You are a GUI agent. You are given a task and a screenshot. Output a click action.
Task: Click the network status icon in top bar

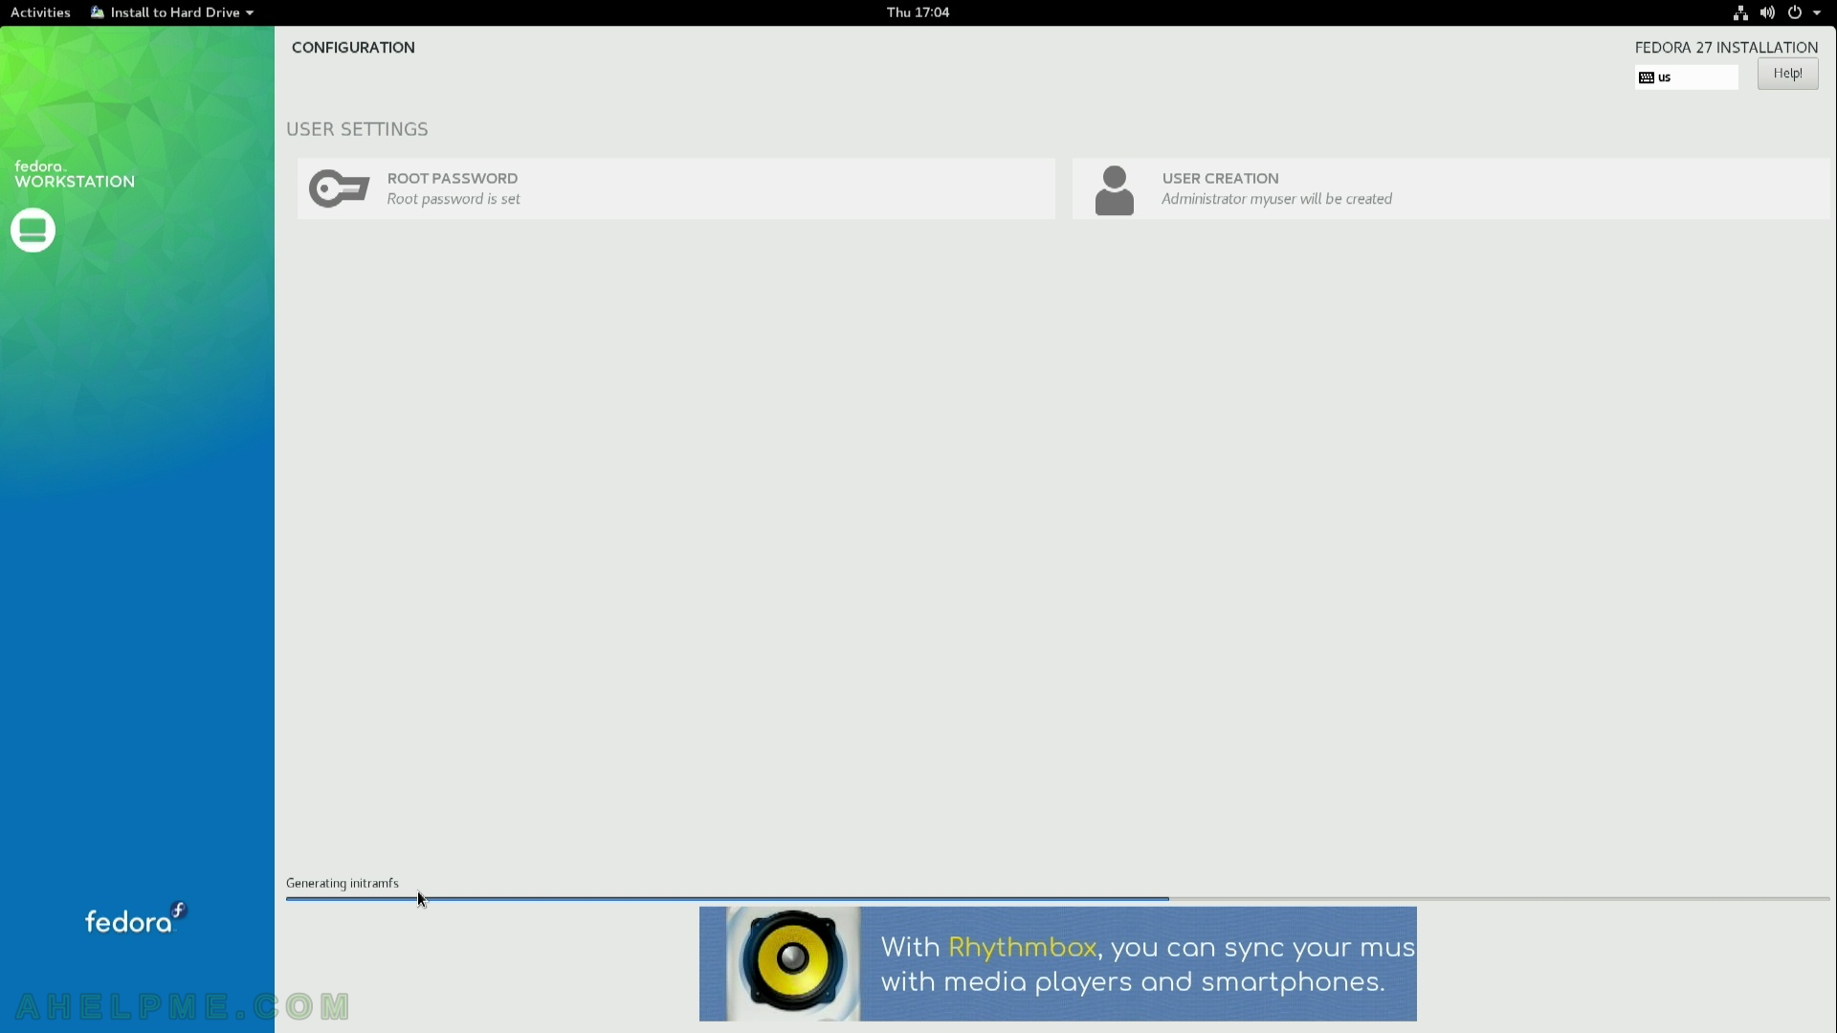1741,11
